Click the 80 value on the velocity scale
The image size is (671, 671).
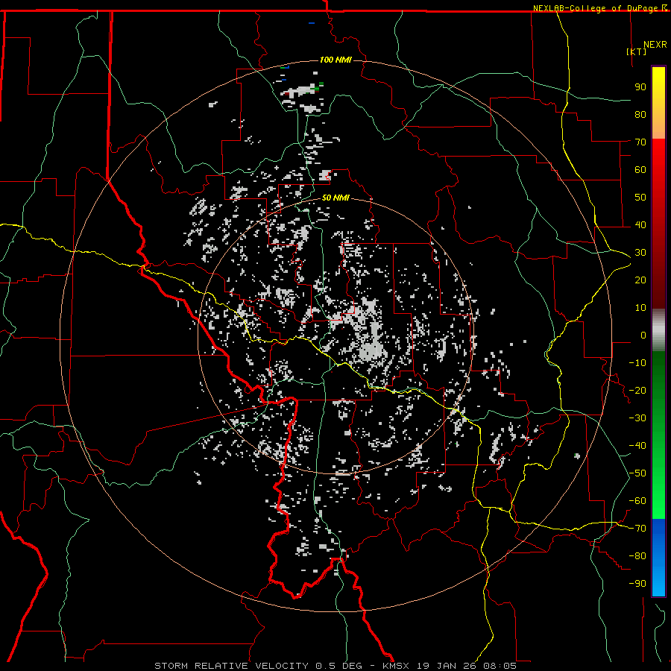(640, 115)
